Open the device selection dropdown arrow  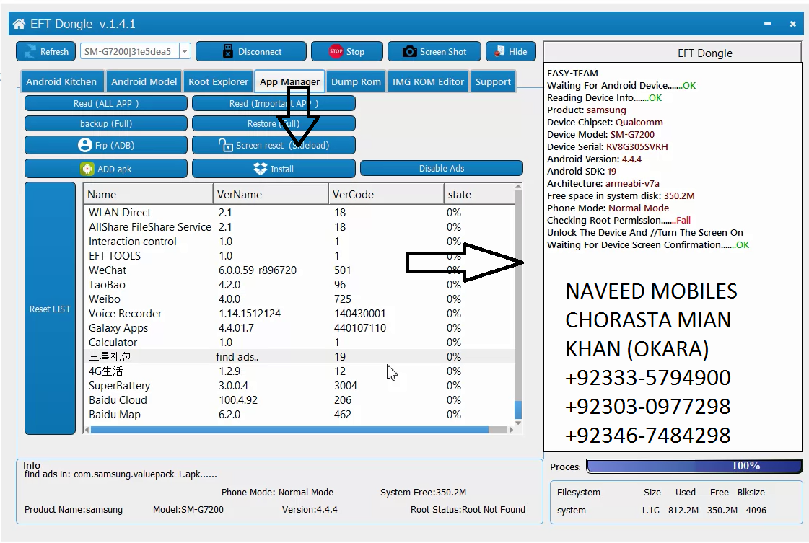click(x=185, y=51)
